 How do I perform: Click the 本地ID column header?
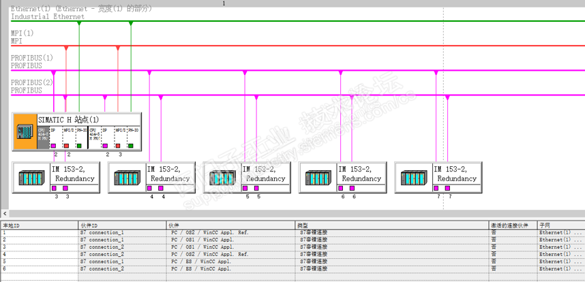[x=39, y=225]
